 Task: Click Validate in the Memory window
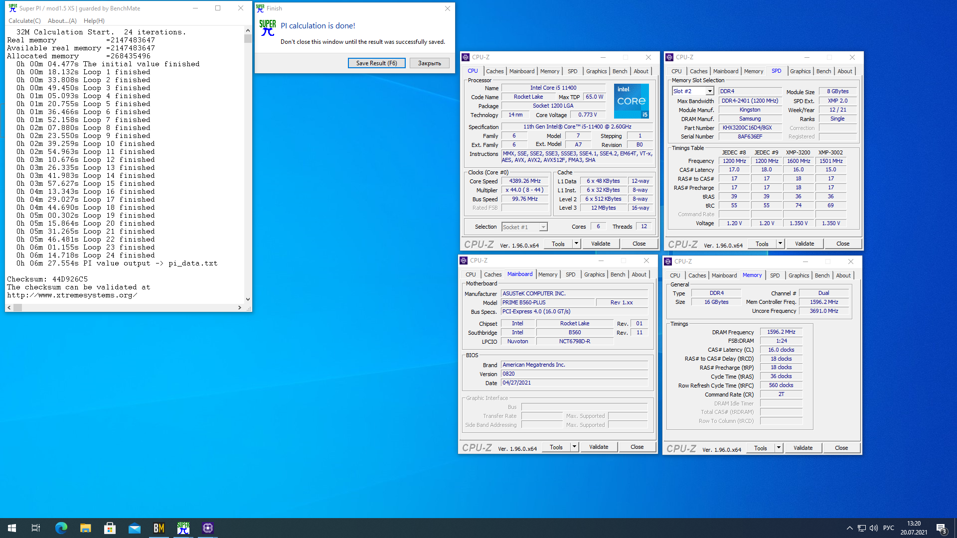[x=803, y=448]
